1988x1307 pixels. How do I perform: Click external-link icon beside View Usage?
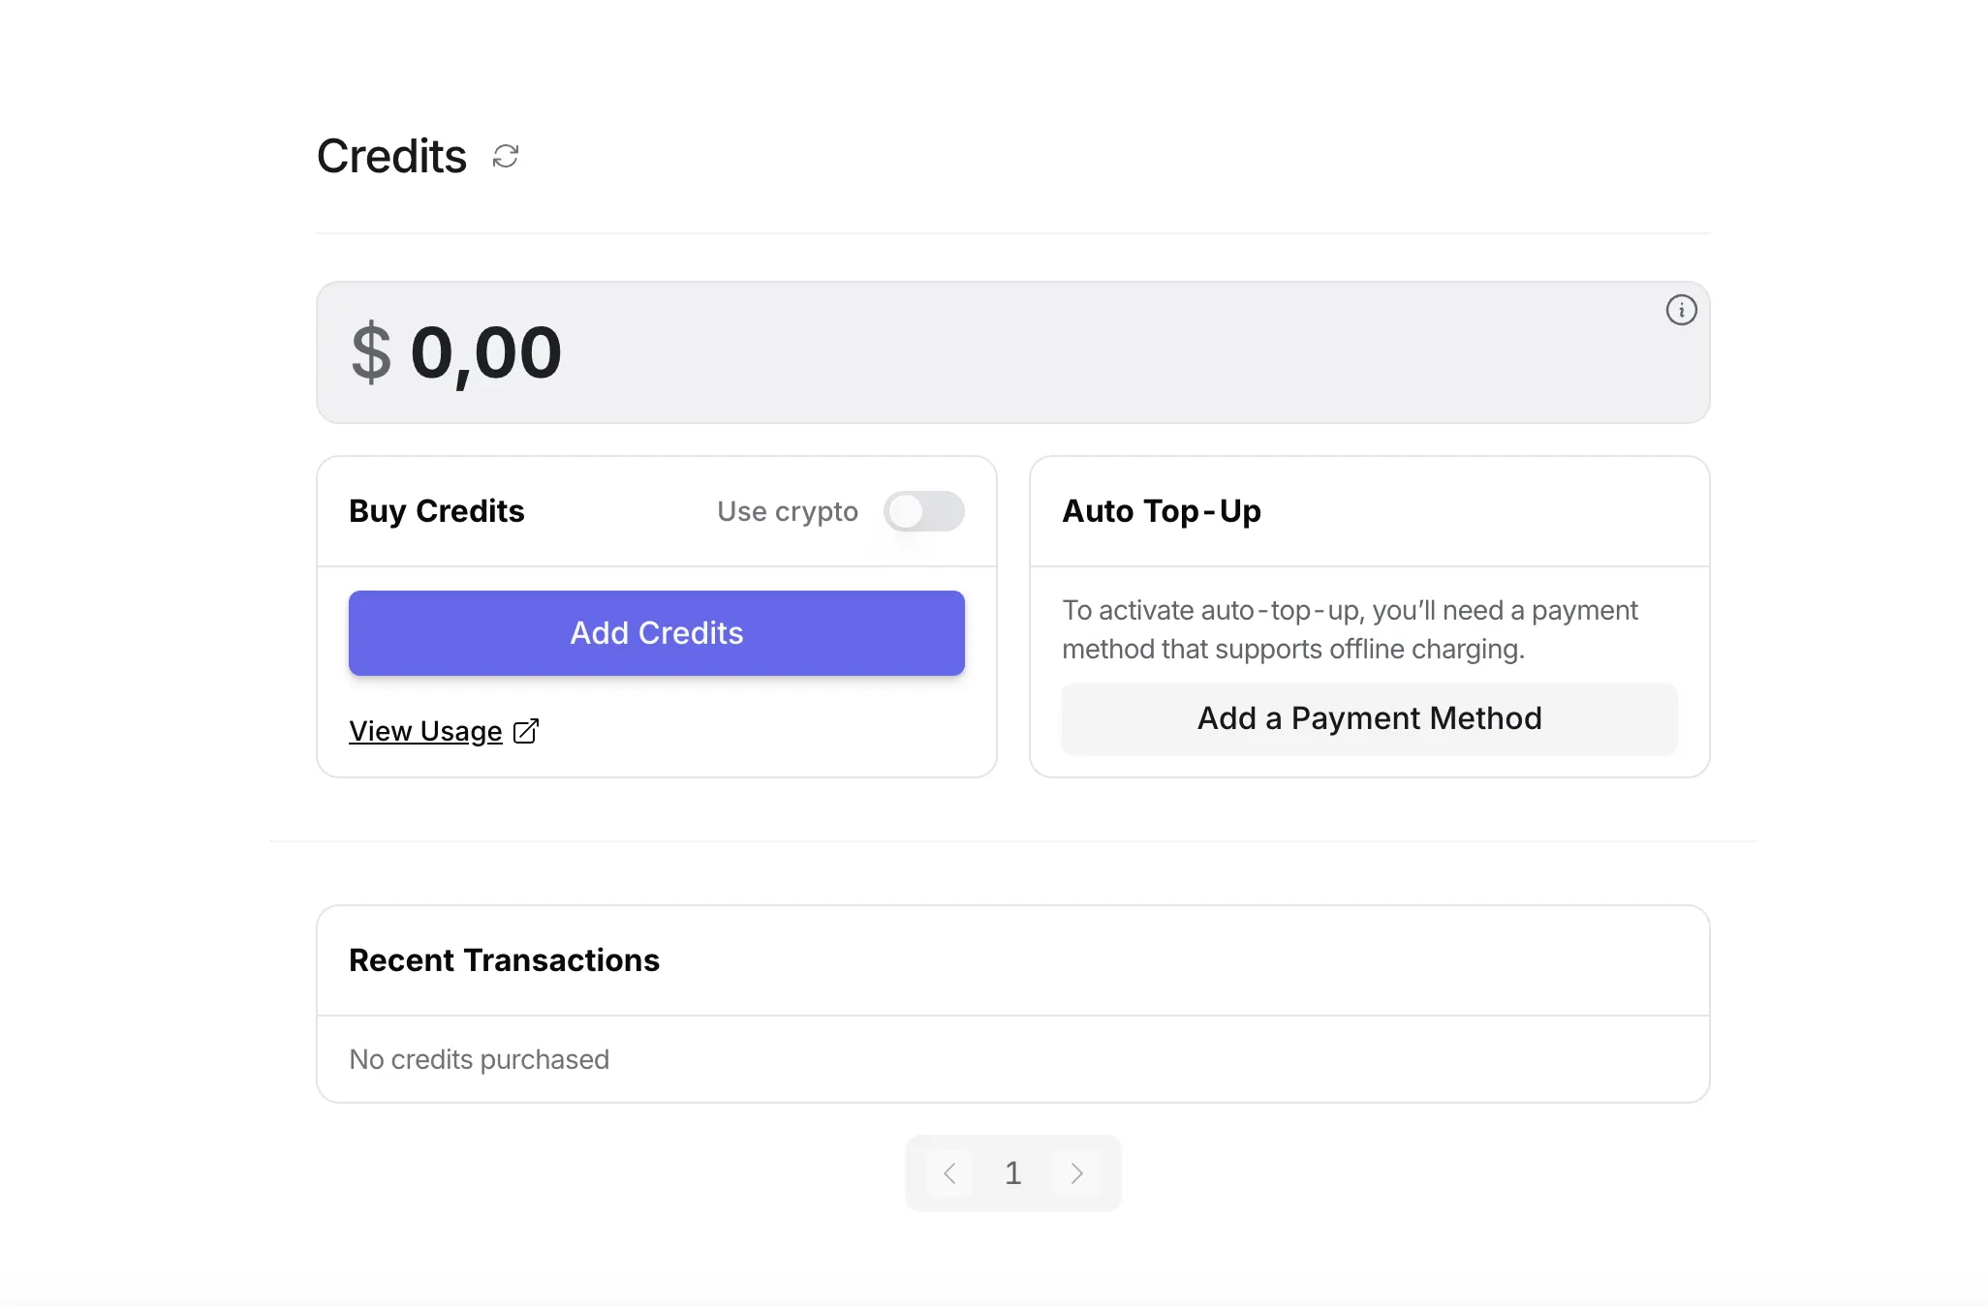[x=526, y=731]
